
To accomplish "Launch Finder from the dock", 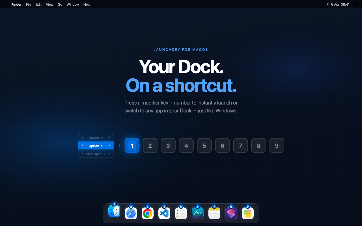I will 114,213.
